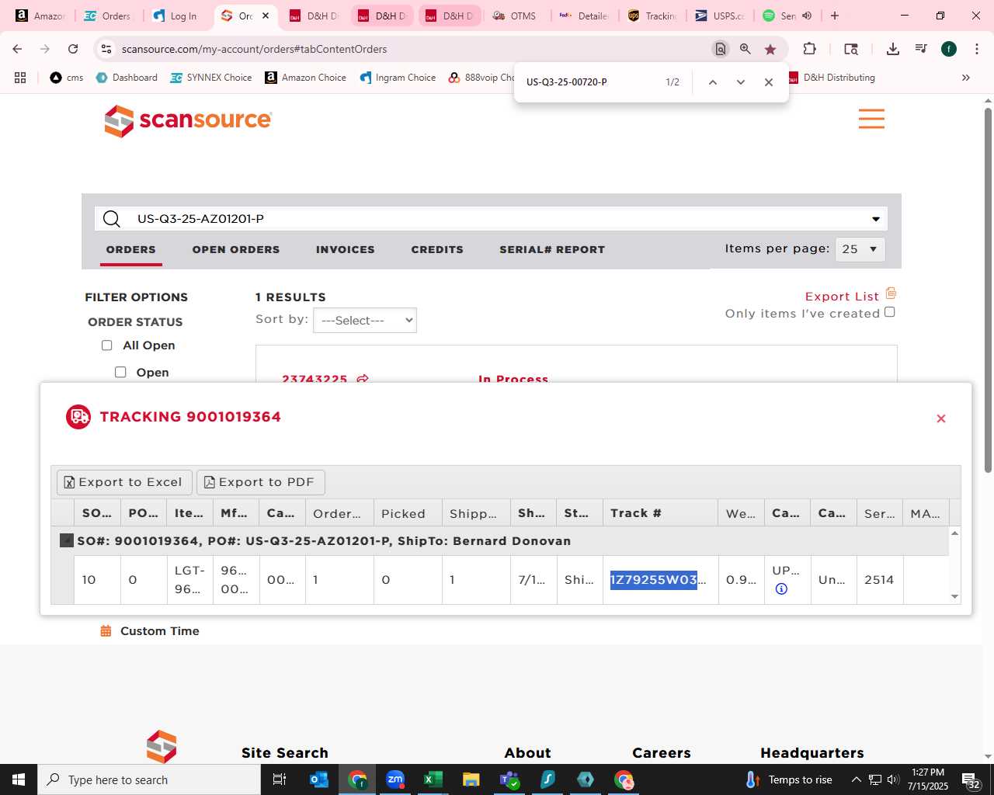Collapse the SO# 9001019364 group row

(67, 540)
